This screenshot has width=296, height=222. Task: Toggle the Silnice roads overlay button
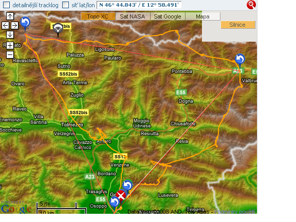click(238, 25)
